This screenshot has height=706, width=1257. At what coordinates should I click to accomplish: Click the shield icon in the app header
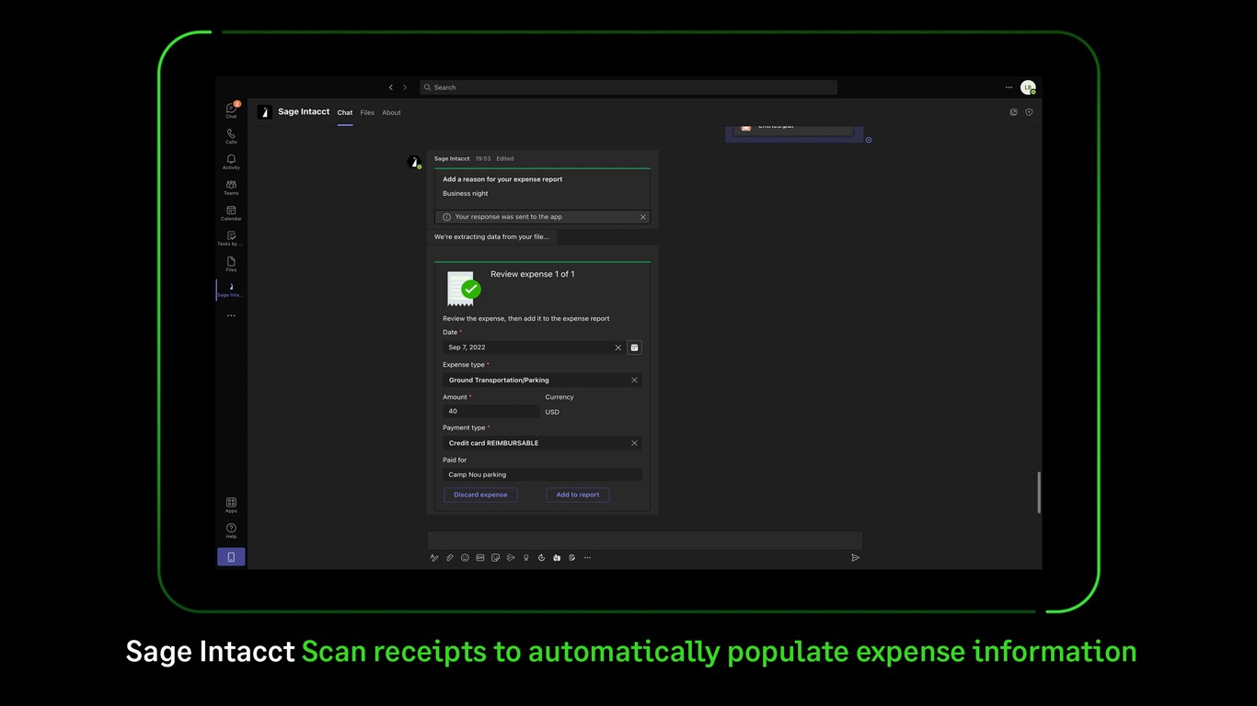pos(1029,112)
